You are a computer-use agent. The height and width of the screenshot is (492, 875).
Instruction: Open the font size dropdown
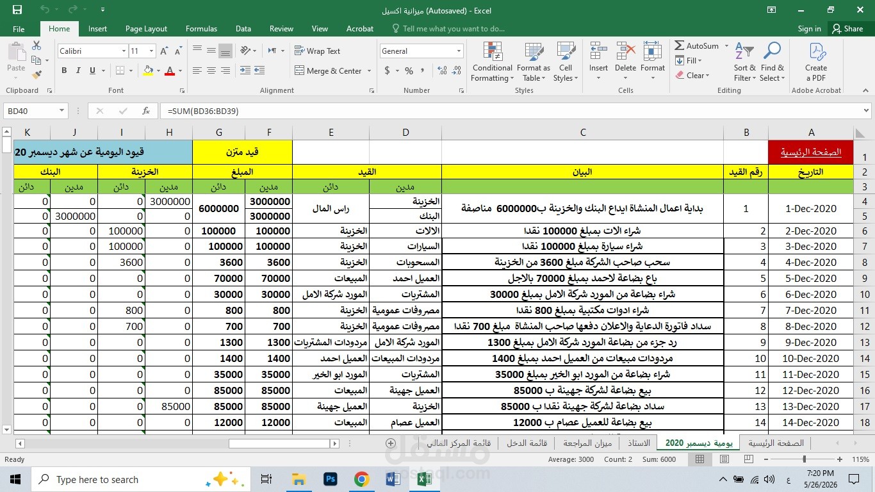tap(151, 51)
